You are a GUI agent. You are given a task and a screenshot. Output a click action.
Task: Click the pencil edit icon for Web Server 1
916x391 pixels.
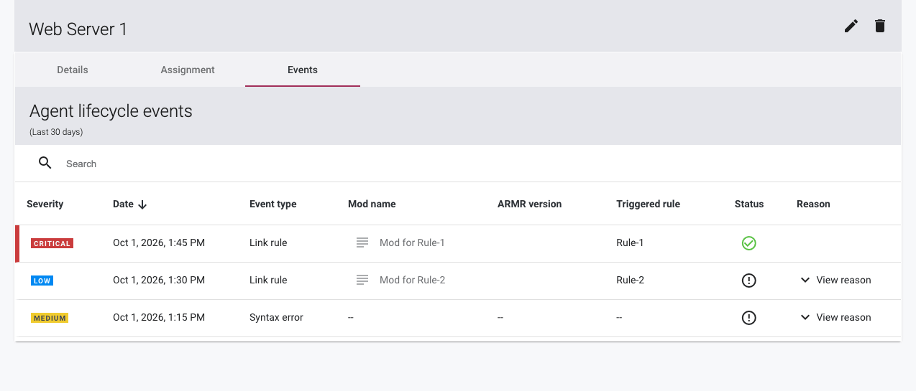[x=851, y=27]
